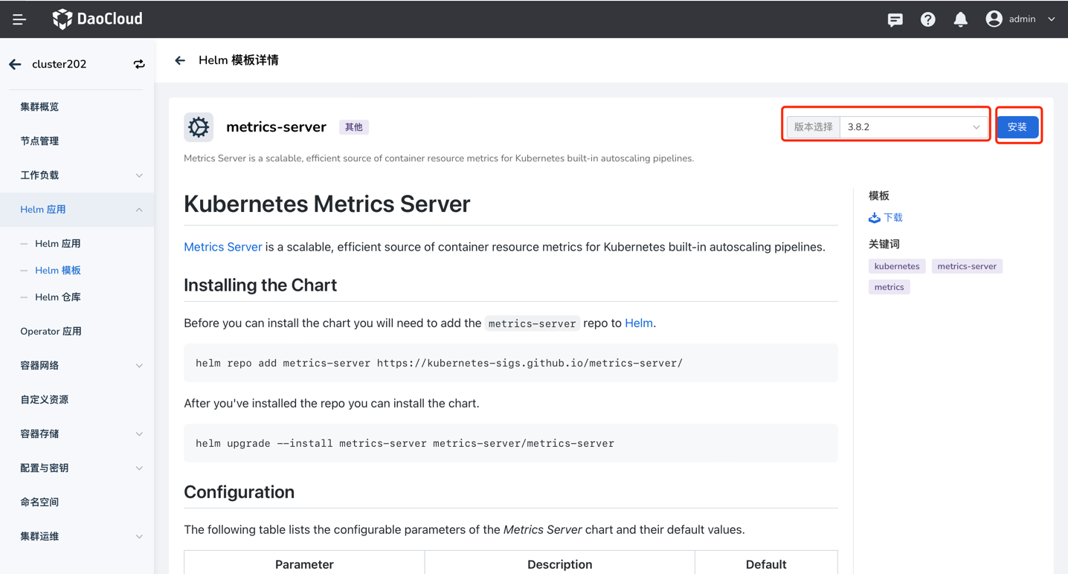
Task: Click back arrow next to Helm 模板详情
Action: [180, 61]
